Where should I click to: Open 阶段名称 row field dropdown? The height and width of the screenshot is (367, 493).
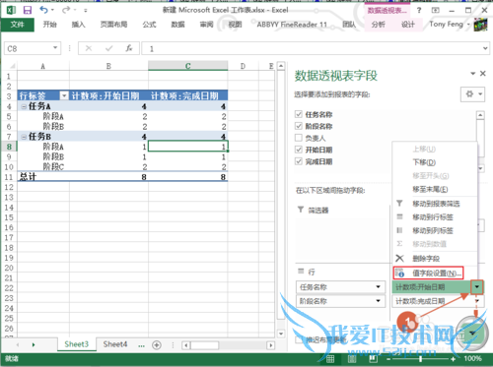pyautogui.click(x=378, y=301)
